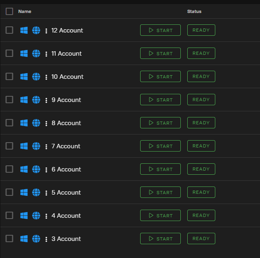Click READY status badge for 3 Account
This screenshot has width=260, height=258.
click(201, 238)
